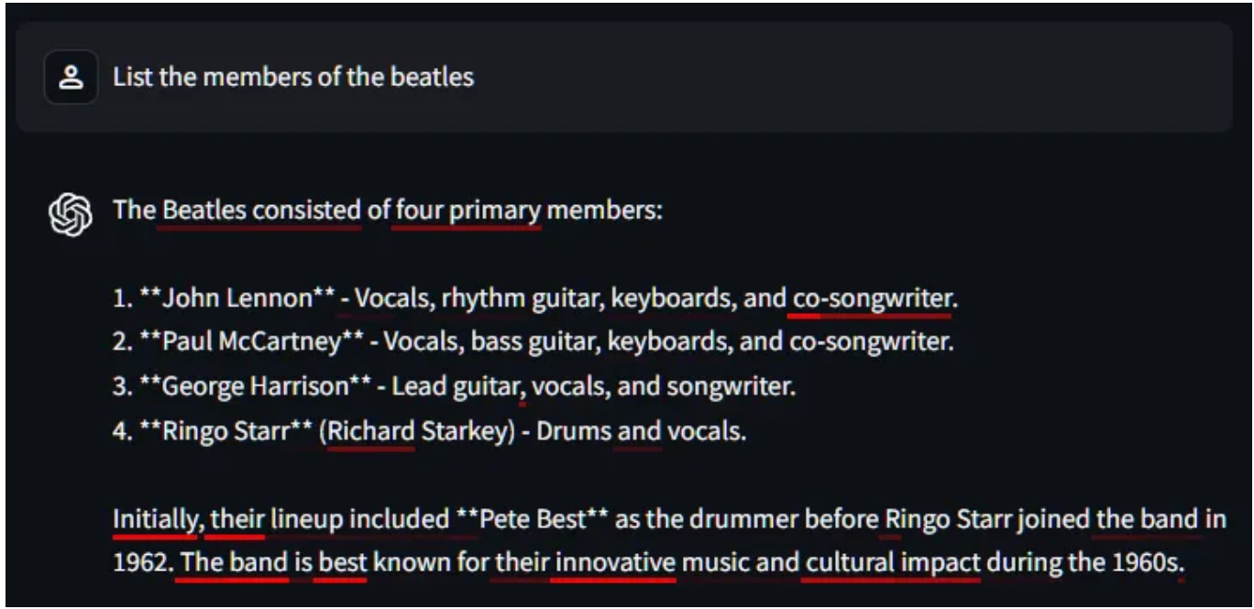The height and width of the screenshot is (609, 1254).
Task: Click the underlined word 'innovative'
Action: [615, 561]
